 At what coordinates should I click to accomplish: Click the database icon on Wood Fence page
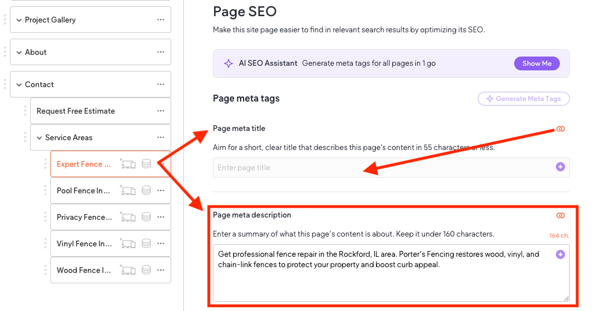coord(146,271)
